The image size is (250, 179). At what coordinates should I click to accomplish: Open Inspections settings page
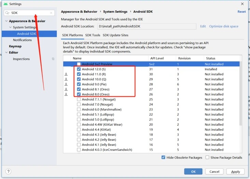pyautogui.click(x=22, y=59)
